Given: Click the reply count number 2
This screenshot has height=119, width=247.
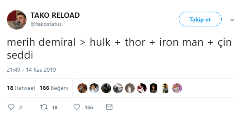Looking at the screenshot, I should coord(20,108).
